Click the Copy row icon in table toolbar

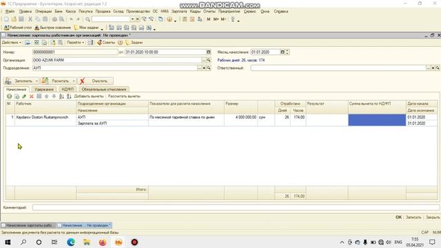coord(17,96)
